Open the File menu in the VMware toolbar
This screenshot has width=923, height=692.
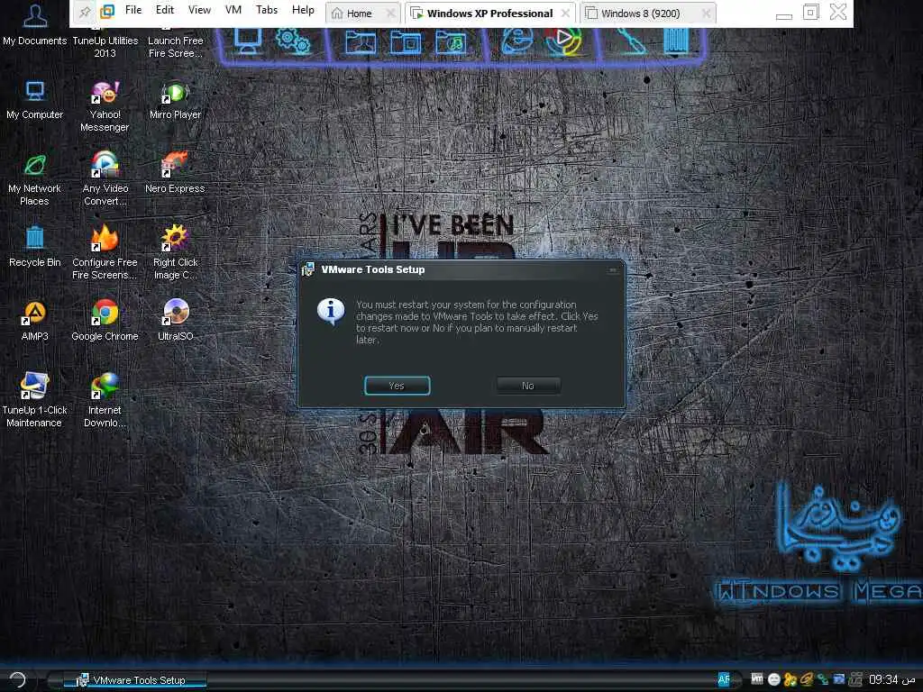tap(133, 10)
